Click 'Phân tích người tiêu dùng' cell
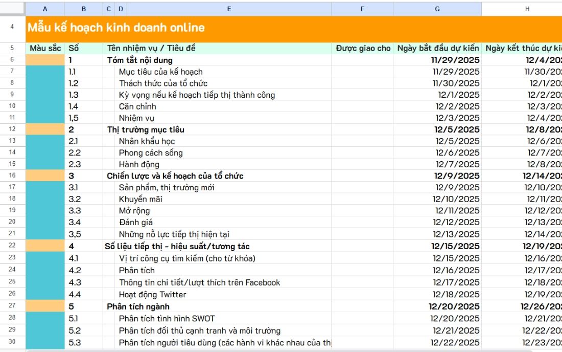562x352 pixels. point(225,342)
